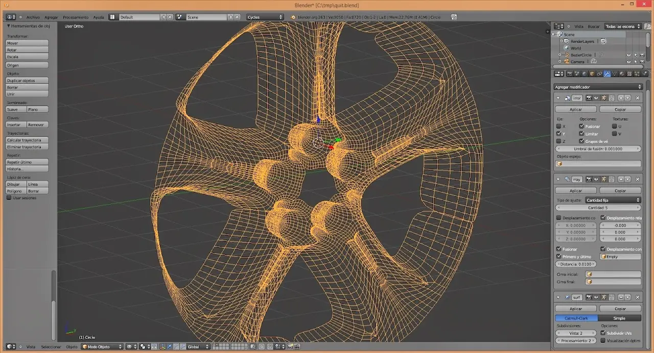Open the Texture properties tab (checker icon)

click(x=629, y=73)
